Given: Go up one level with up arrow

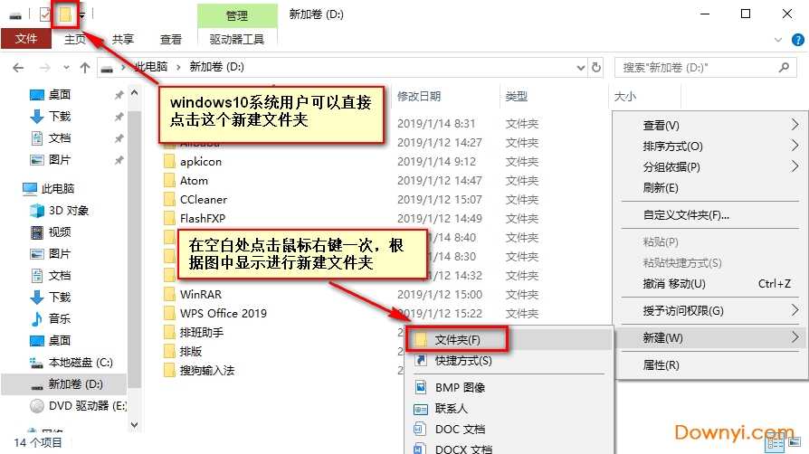Looking at the screenshot, I should click(x=85, y=68).
